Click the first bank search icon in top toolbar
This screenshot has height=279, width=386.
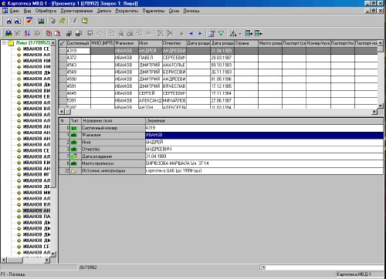(9, 21)
